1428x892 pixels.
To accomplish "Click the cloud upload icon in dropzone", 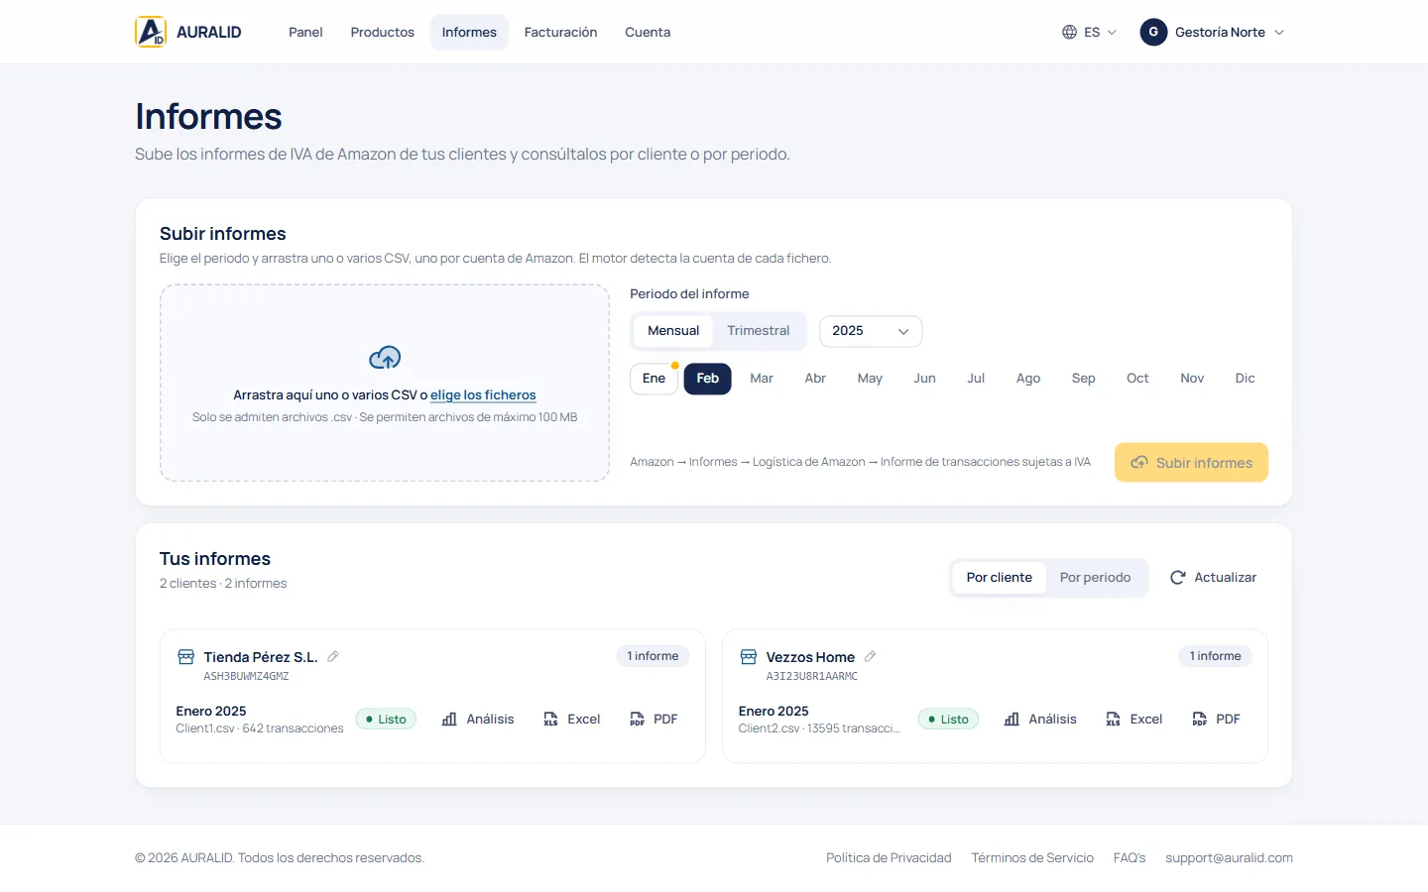I will click(x=385, y=357).
